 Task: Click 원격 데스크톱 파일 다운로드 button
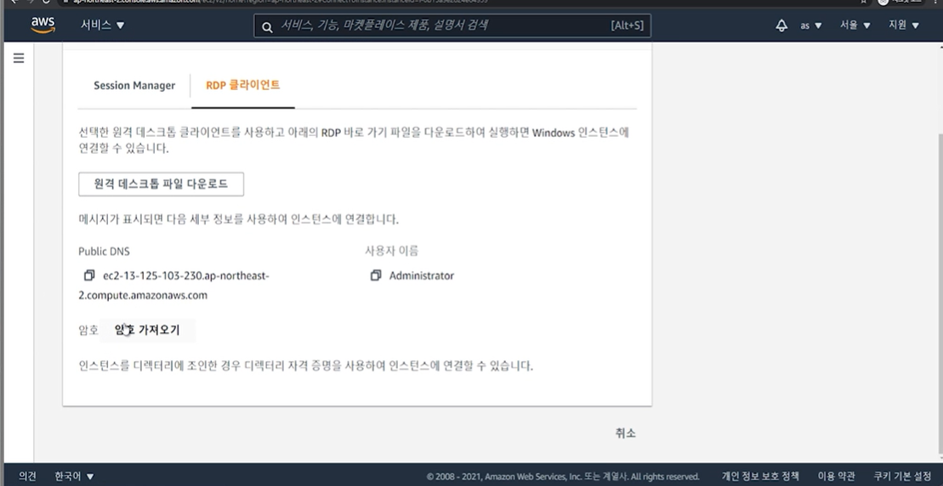pos(162,184)
